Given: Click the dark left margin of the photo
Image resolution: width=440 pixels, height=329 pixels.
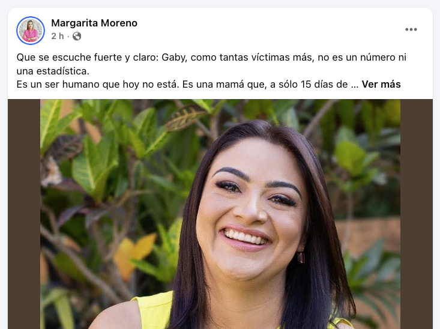Looking at the screenshot, I should (24, 214).
